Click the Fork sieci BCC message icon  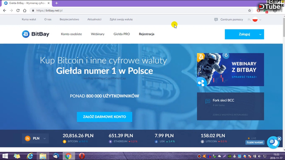208,101
